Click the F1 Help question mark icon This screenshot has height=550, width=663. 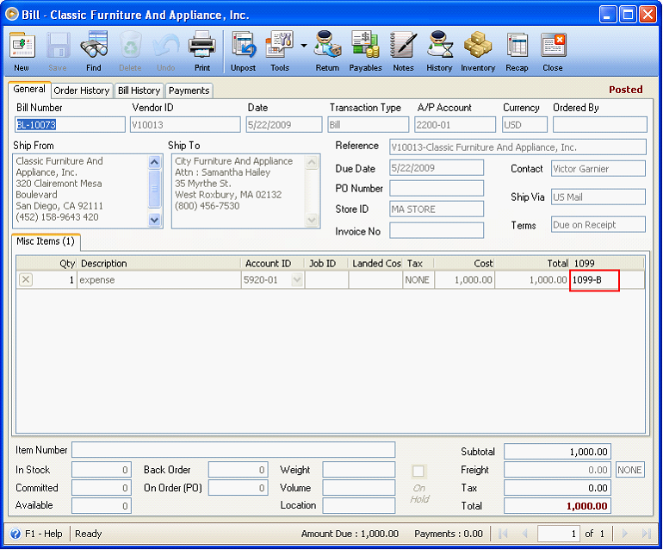coord(15,534)
